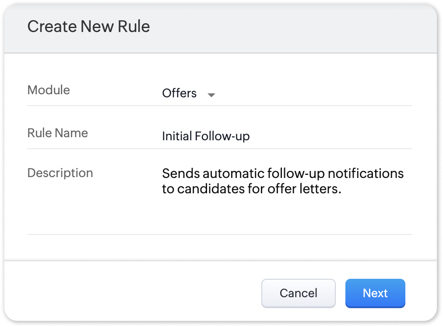Place cursor on word 'Initial' in Rule Name
Screen dimensions: 443x327
click(x=177, y=136)
